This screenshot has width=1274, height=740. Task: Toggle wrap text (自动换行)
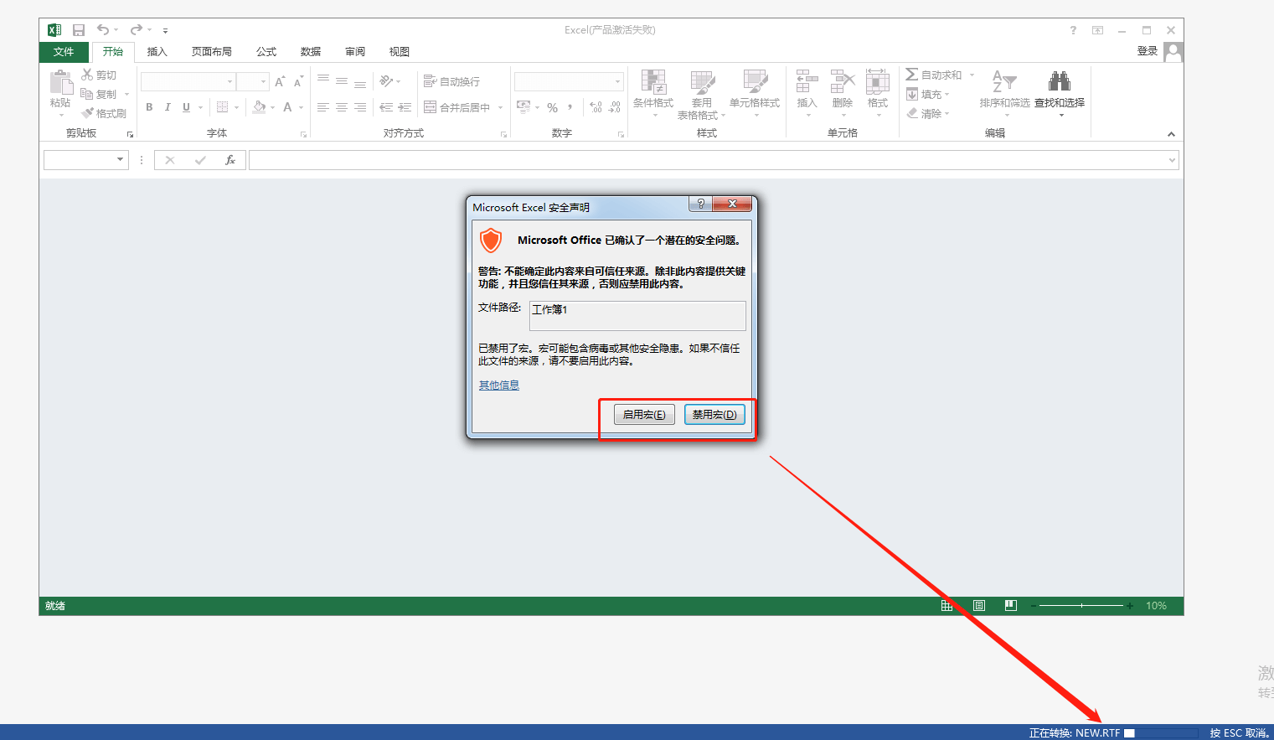pos(451,81)
